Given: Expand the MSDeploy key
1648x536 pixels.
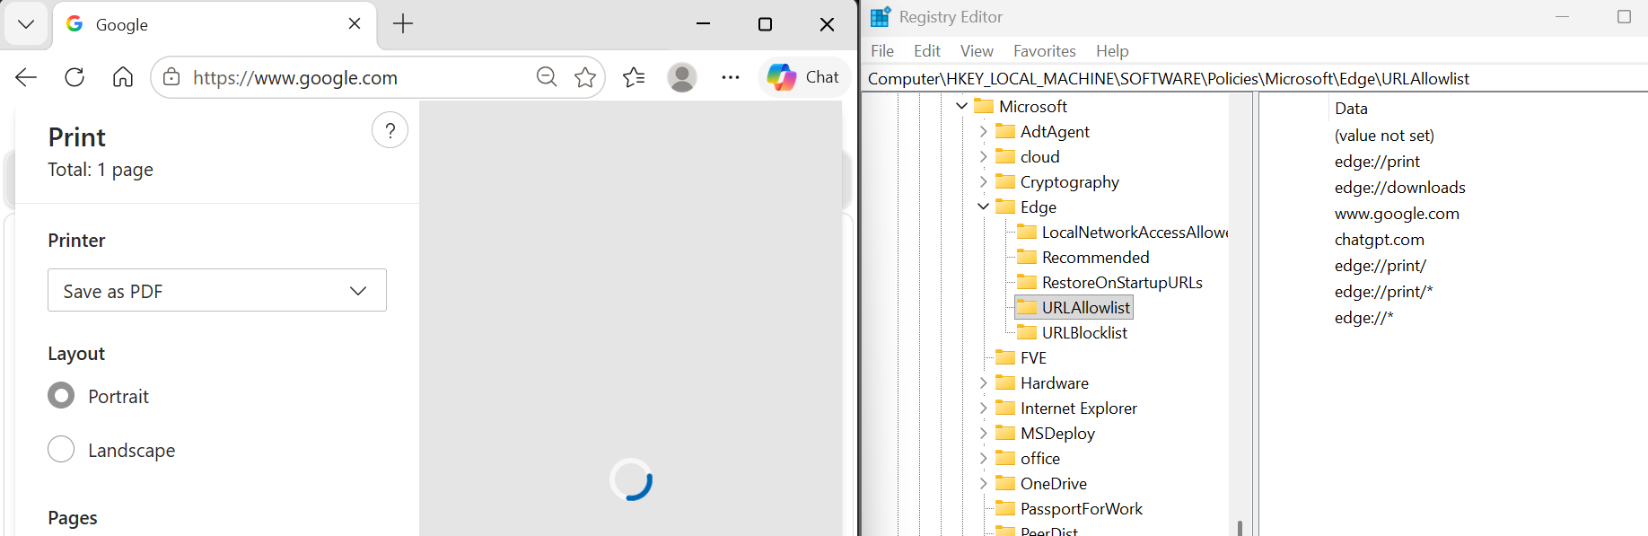Looking at the screenshot, I should [984, 433].
